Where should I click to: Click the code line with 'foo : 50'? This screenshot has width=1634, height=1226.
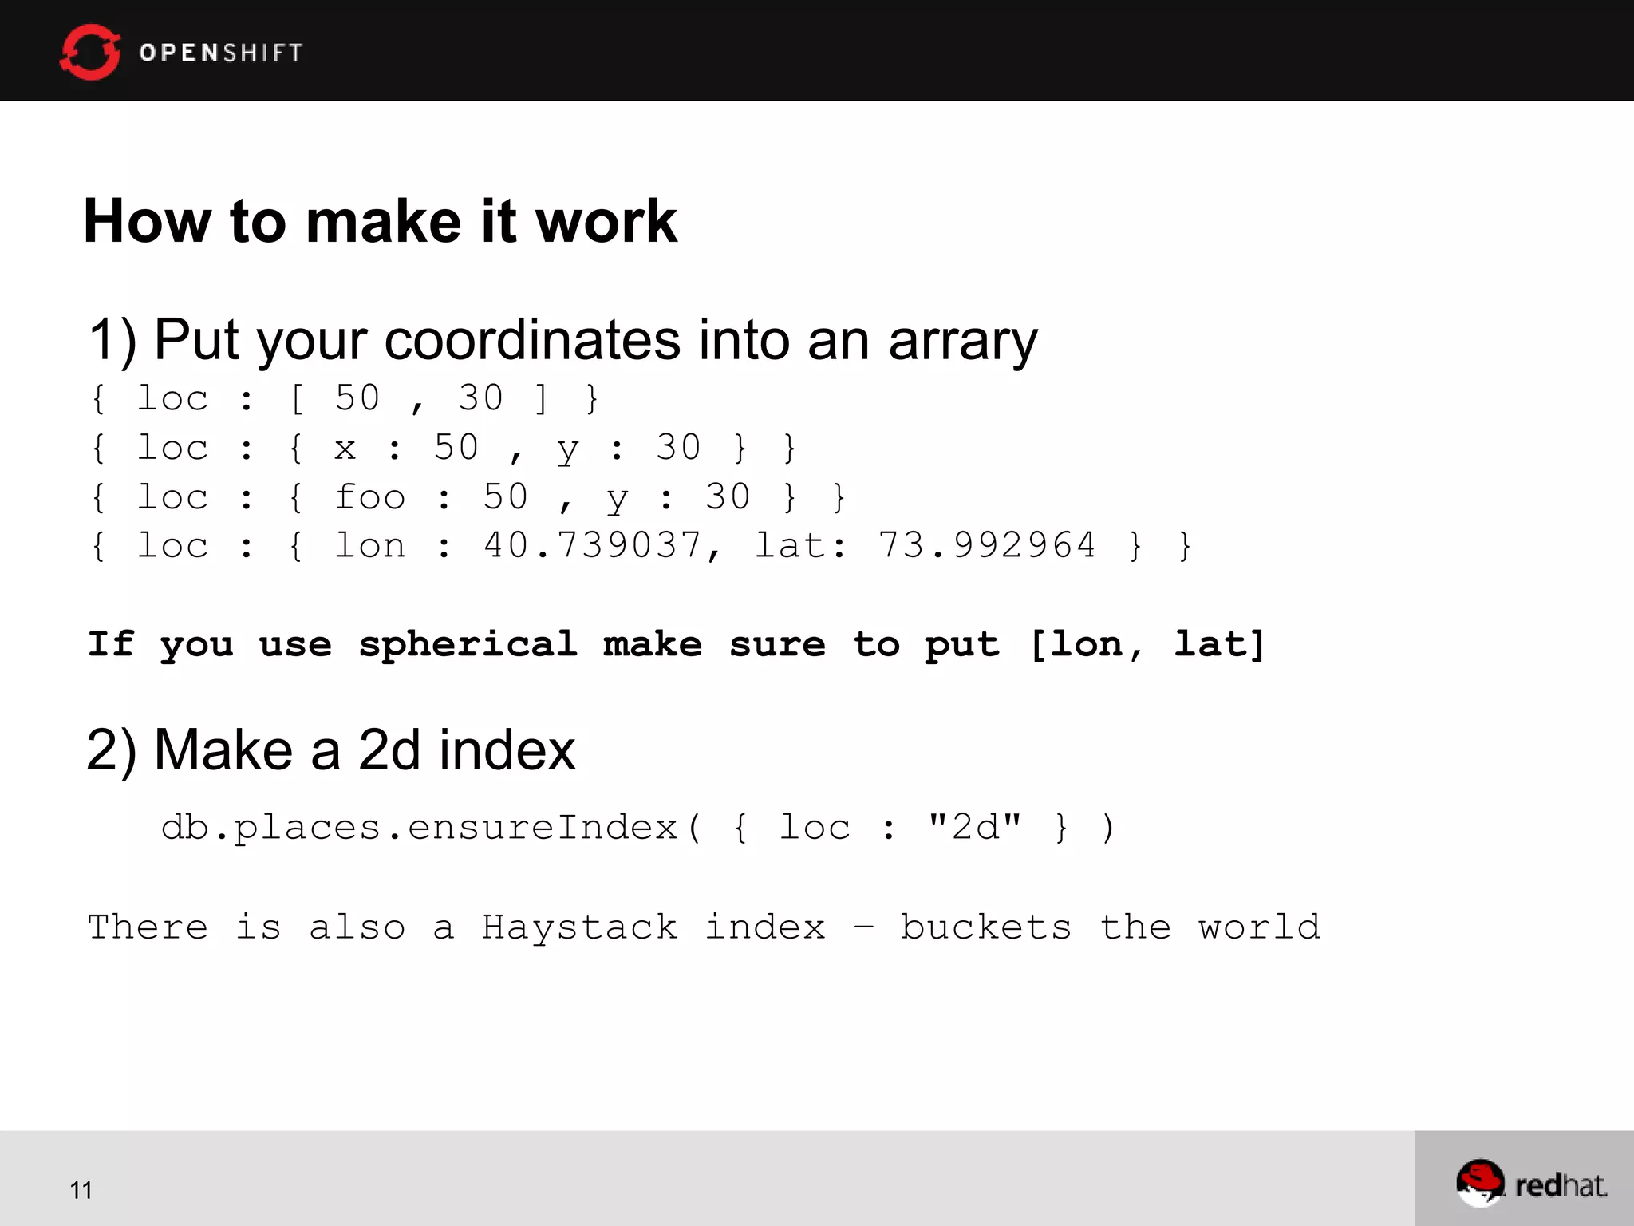(x=468, y=497)
